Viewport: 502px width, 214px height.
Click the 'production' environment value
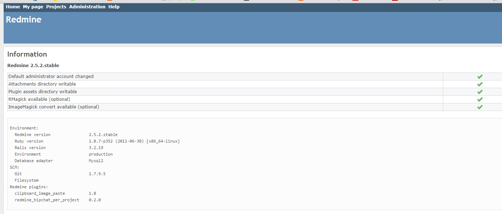[x=101, y=154]
